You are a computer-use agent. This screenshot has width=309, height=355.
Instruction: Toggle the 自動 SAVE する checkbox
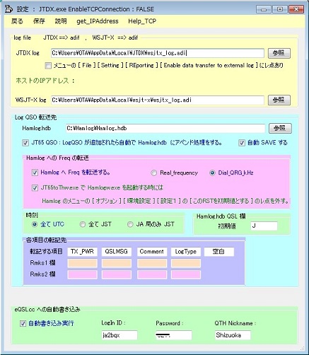[x=242, y=143]
